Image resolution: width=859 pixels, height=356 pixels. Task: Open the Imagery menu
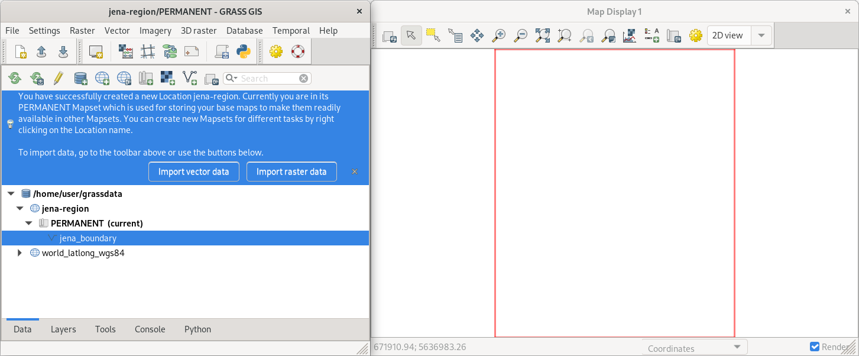(155, 31)
